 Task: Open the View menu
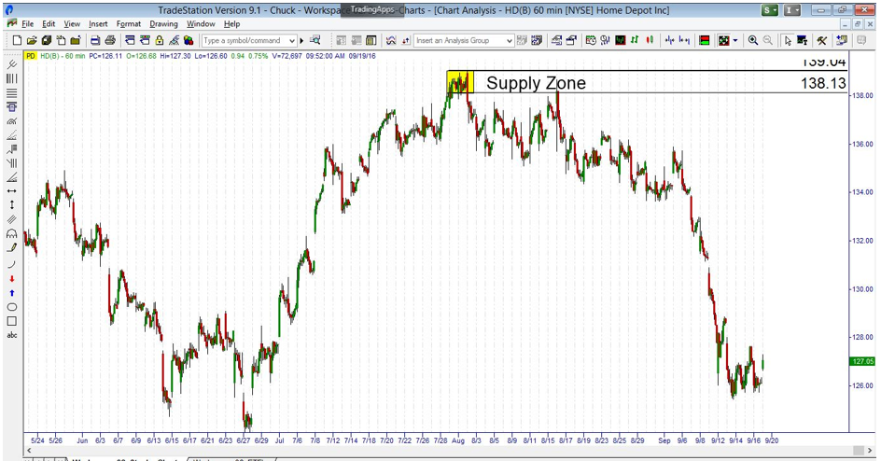click(x=72, y=23)
